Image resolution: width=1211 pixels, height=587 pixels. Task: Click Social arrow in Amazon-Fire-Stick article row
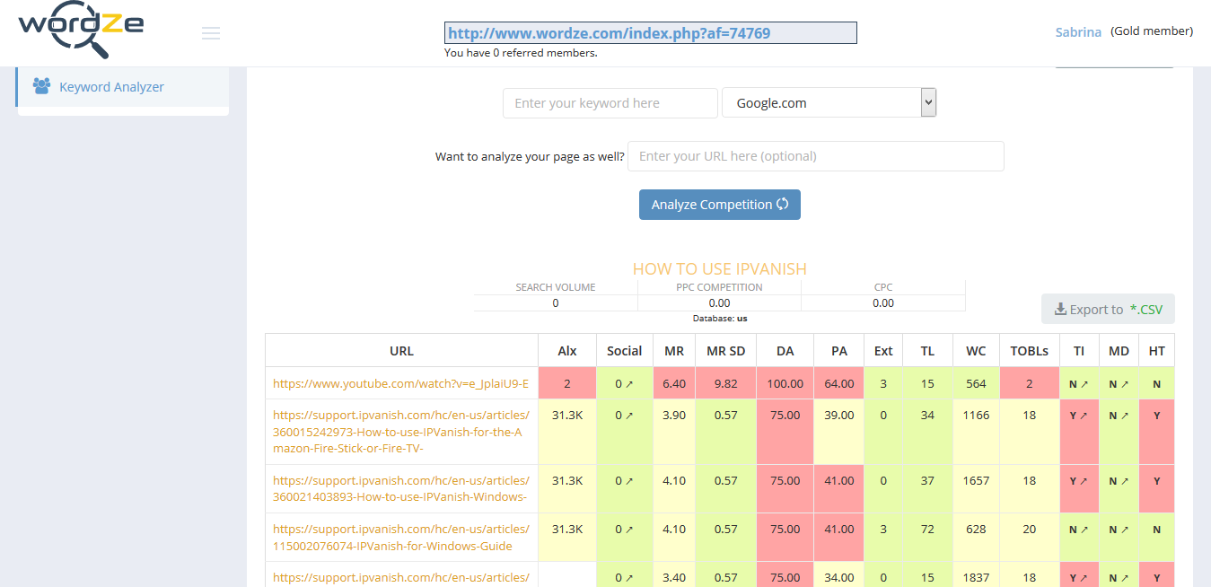(x=629, y=416)
